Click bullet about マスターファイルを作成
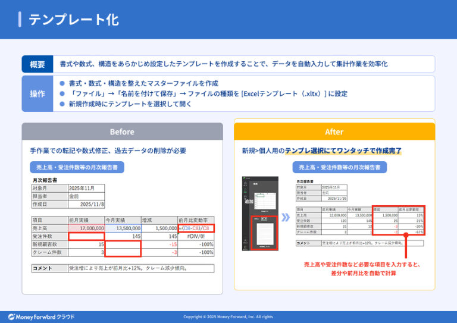The height and width of the screenshot is (323, 457). tap(143, 84)
